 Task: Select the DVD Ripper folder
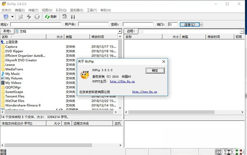(12, 51)
